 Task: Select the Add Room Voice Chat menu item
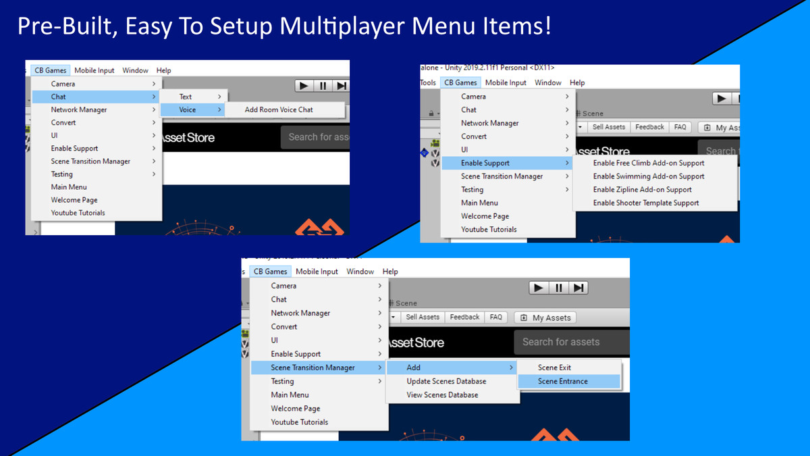click(x=281, y=109)
